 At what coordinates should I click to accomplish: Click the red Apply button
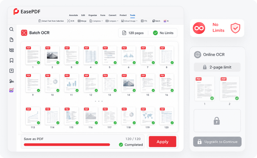162,142
